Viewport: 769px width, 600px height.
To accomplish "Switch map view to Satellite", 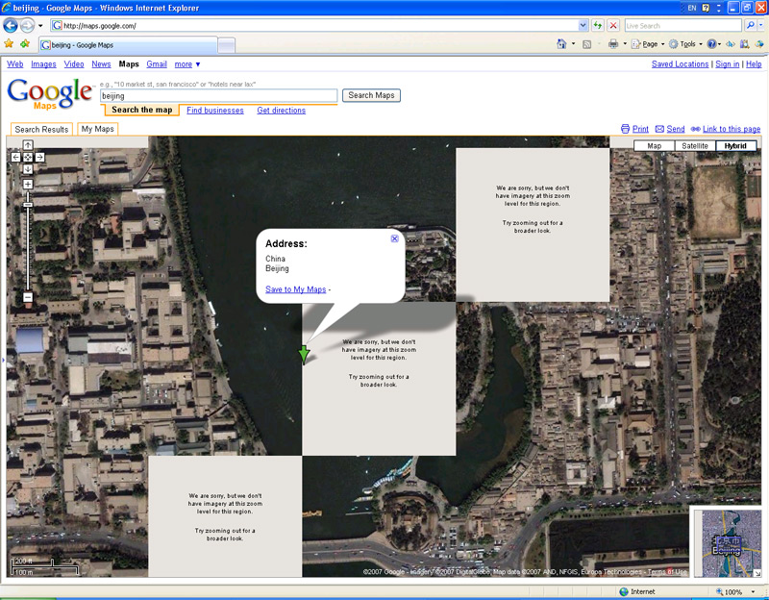I will 695,146.
